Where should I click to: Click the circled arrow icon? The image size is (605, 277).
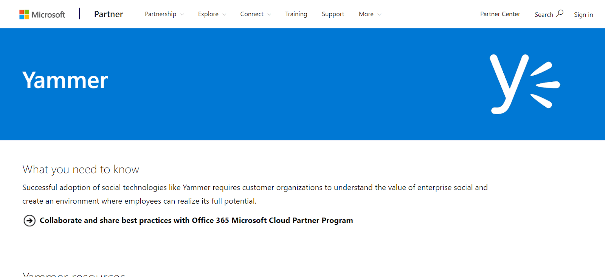tap(29, 221)
